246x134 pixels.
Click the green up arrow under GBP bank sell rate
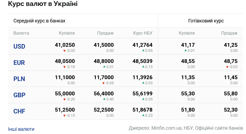104,99
